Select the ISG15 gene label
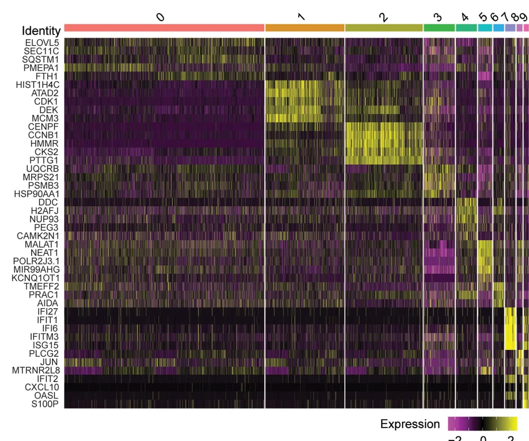The height and width of the screenshot is (441, 529). coord(46,345)
